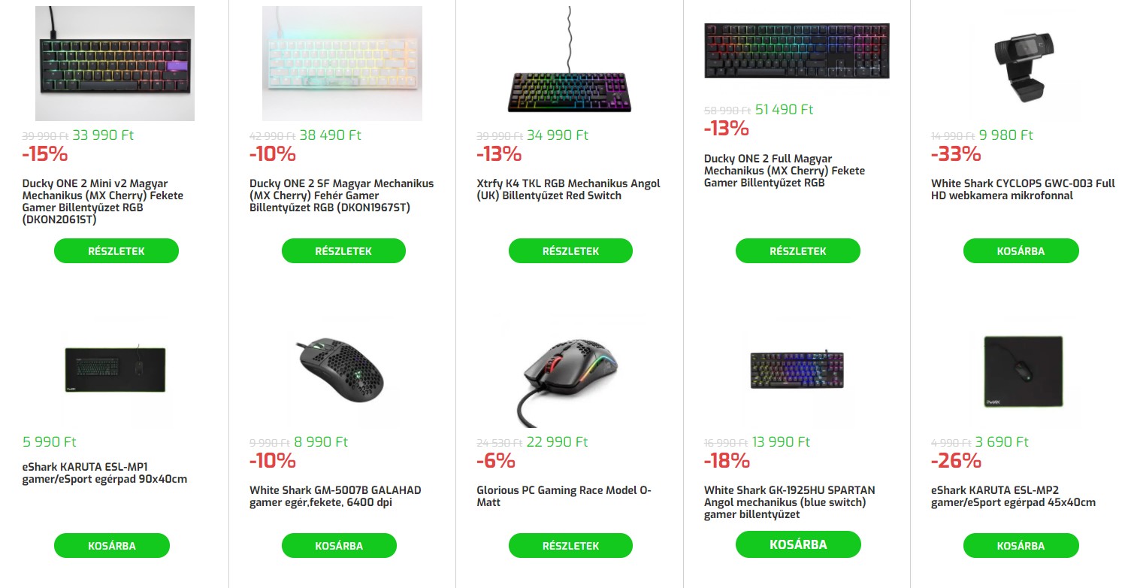Open the Glorious PC Gaming Race Model O- title link
1134x588 pixels.
coord(564,496)
